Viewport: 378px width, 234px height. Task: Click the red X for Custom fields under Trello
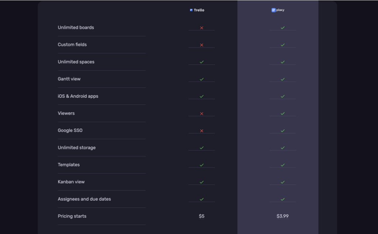pyautogui.click(x=202, y=45)
